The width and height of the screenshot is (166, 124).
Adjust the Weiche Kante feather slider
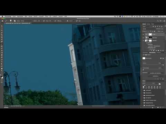[x=143, y=70]
